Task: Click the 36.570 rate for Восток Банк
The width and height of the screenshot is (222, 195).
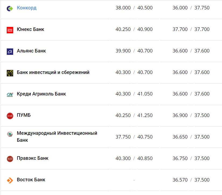Action: [x=180, y=180]
